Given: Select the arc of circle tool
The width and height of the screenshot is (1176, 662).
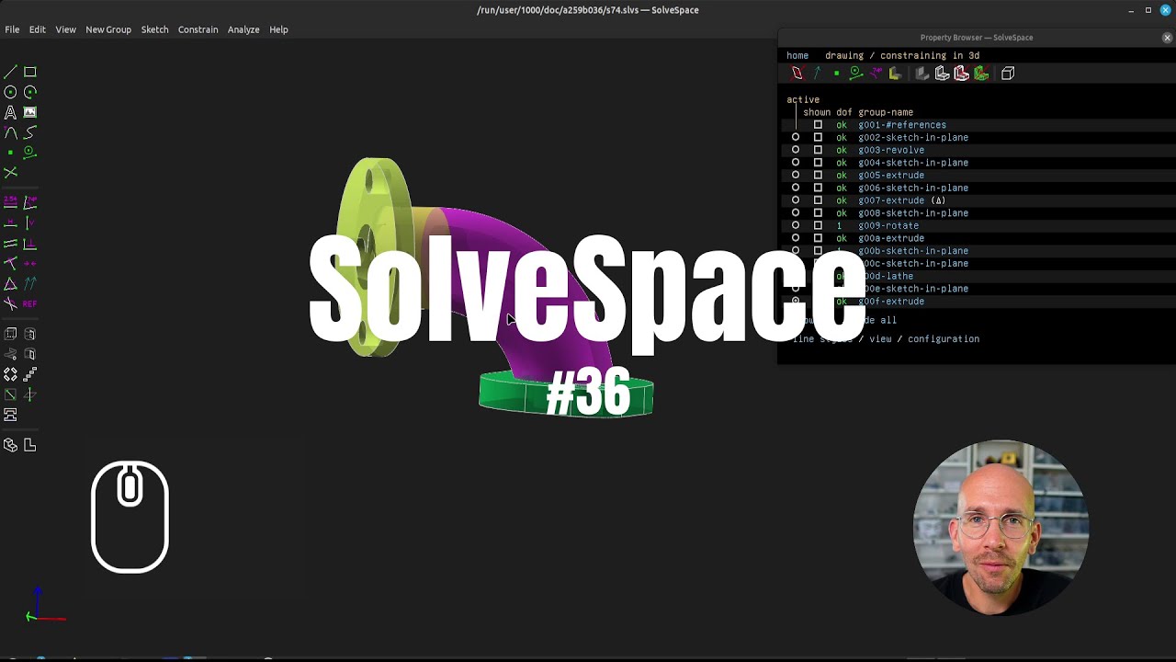Looking at the screenshot, I should coord(29,92).
